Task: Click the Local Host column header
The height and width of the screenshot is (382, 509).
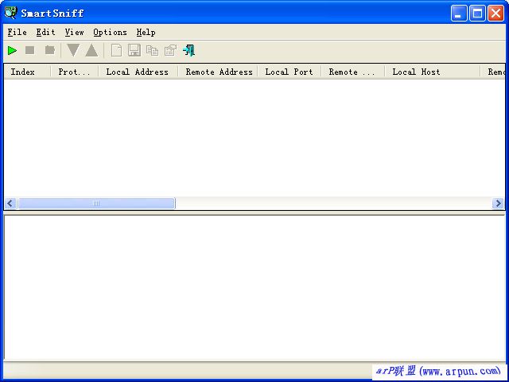Action: pyautogui.click(x=416, y=72)
